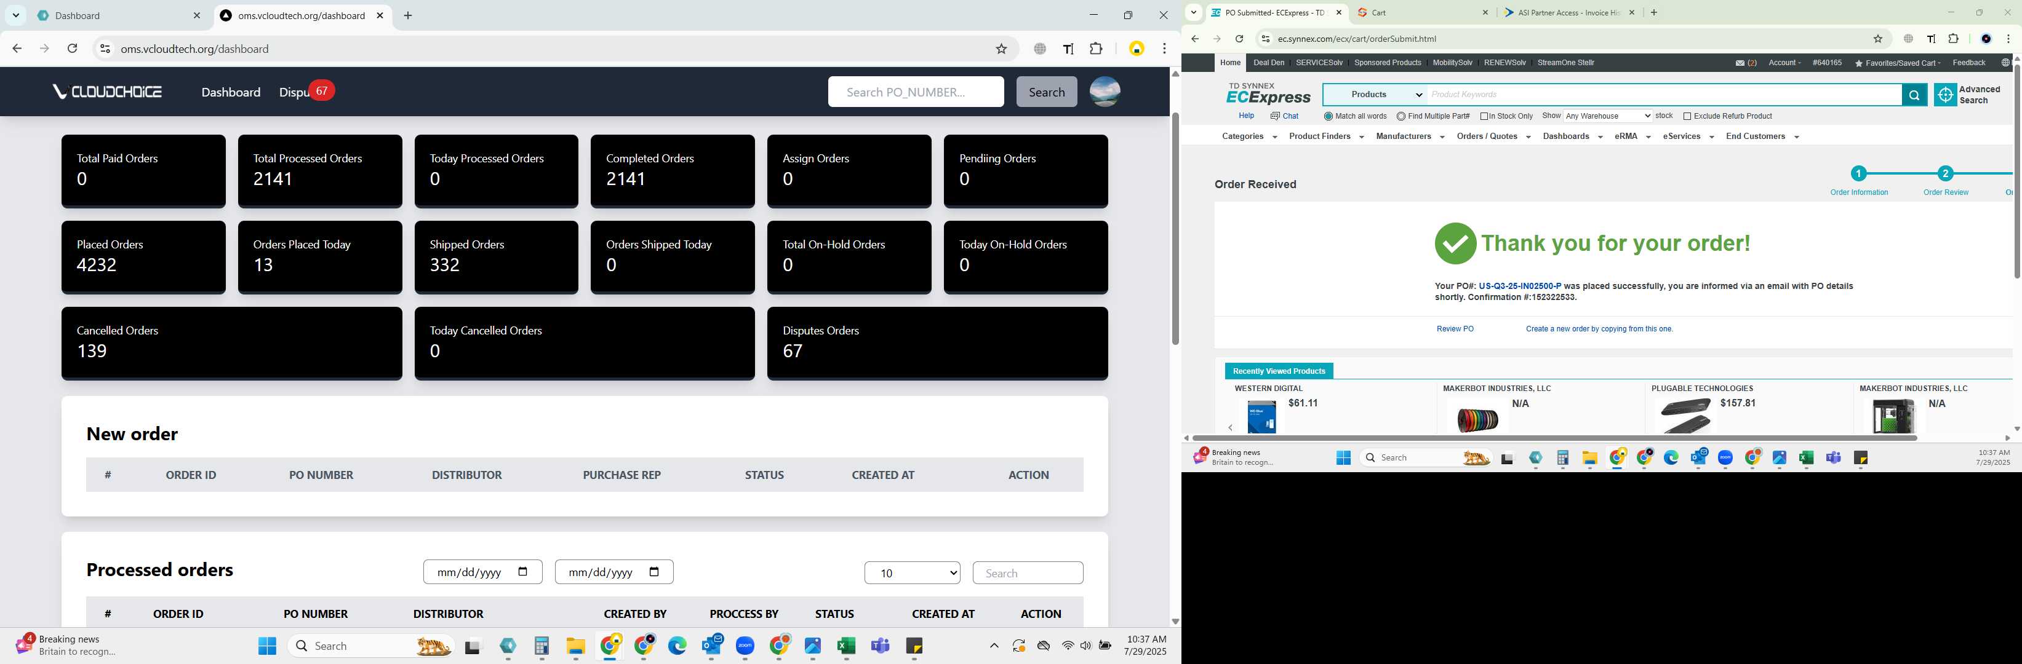2022x664 pixels.
Task: Open calendar picker of the first date field
Action: (524, 572)
